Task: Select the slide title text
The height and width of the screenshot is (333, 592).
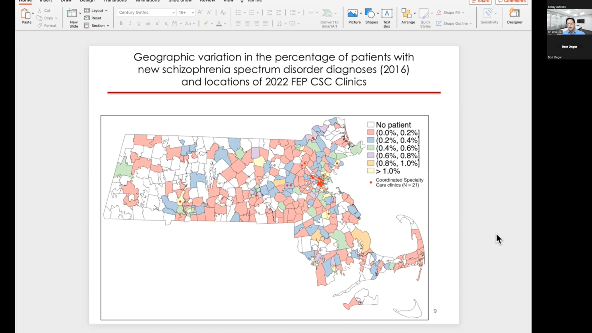Action: point(273,69)
